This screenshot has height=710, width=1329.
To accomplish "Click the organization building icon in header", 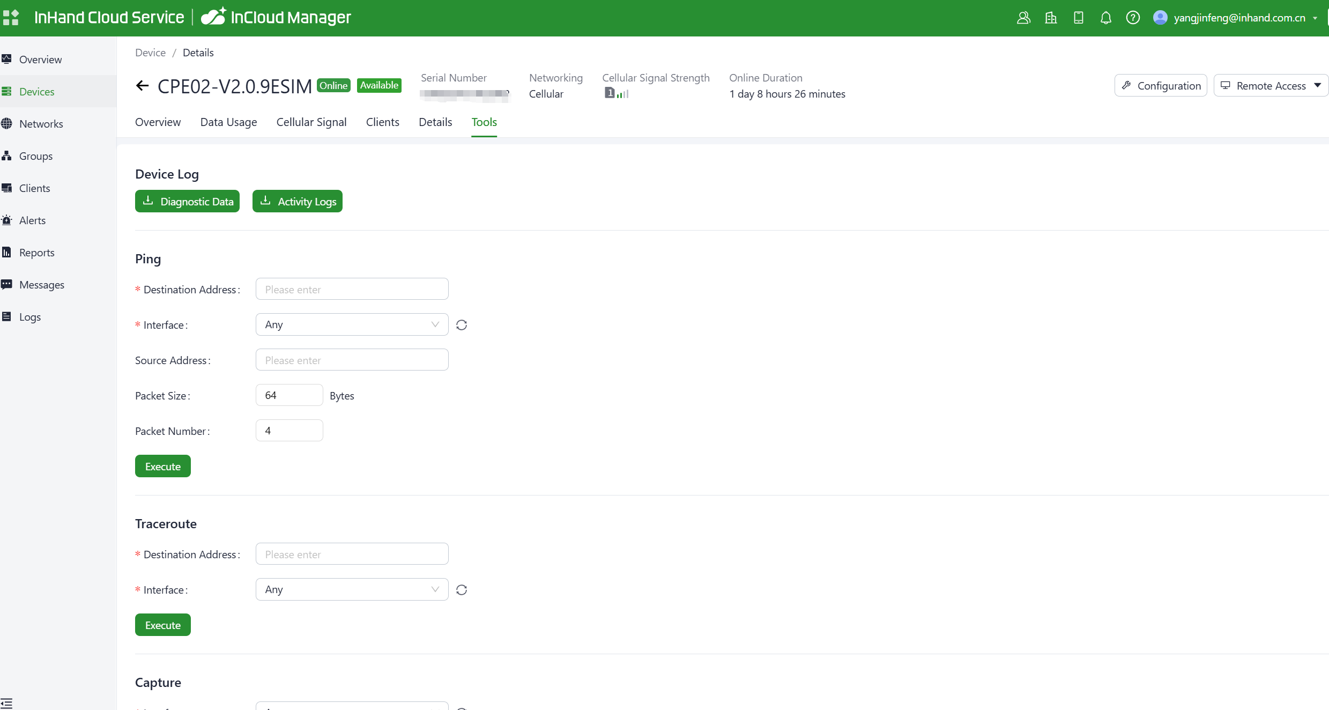I will point(1051,18).
